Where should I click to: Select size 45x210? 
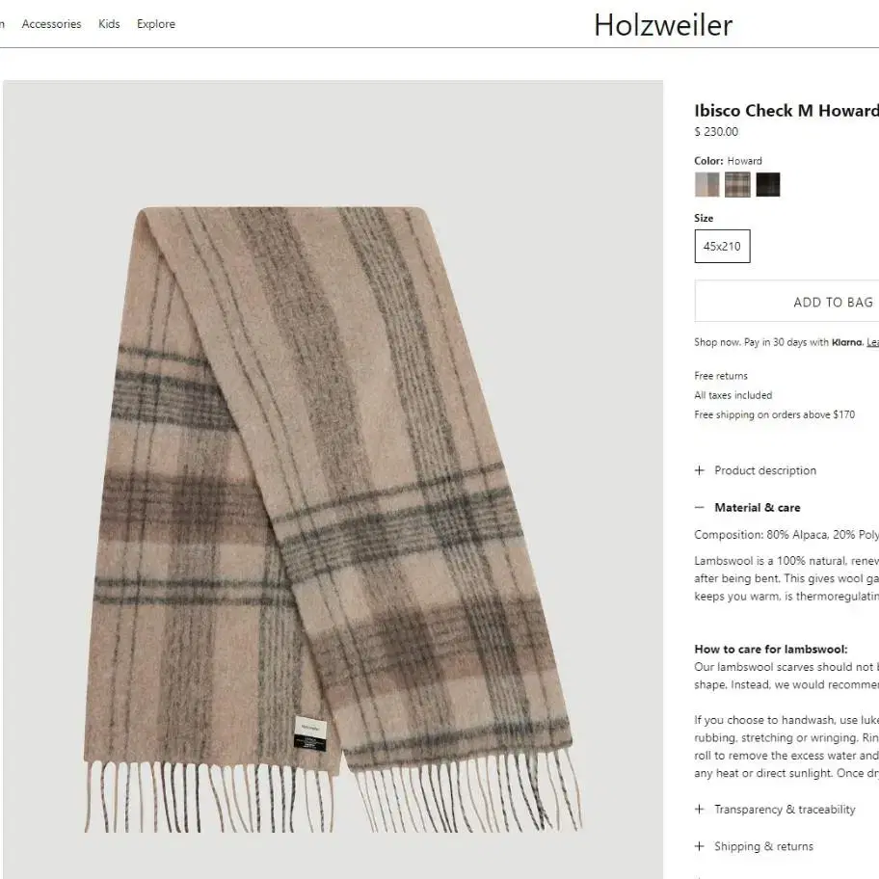[722, 246]
